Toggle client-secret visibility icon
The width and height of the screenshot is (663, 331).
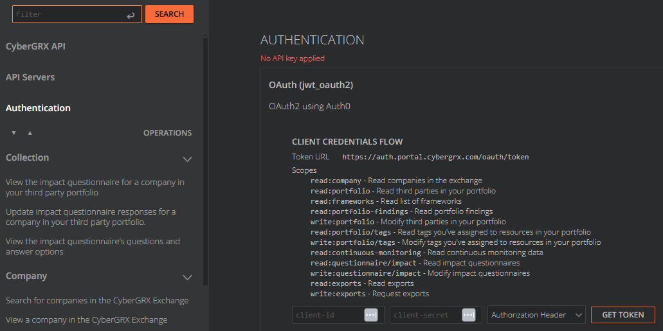[469, 315]
